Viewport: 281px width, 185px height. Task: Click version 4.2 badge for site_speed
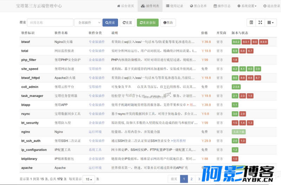point(235,69)
